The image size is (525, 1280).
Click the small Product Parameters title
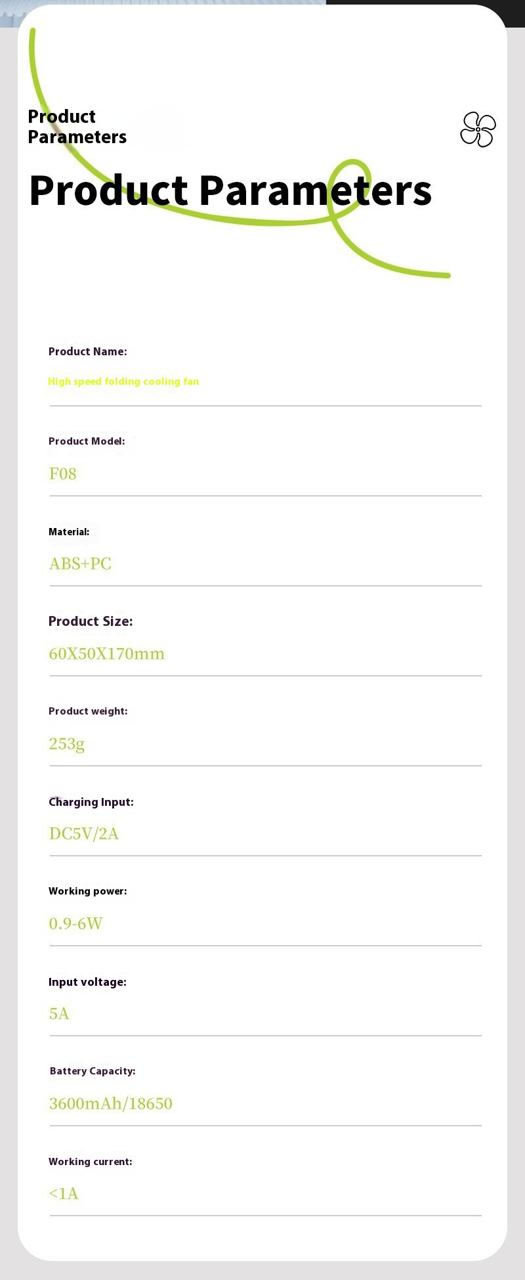pyautogui.click(x=77, y=127)
